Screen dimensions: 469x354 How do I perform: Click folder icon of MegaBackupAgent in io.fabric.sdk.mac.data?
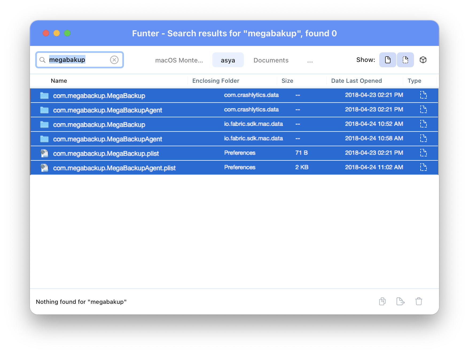(44, 139)
